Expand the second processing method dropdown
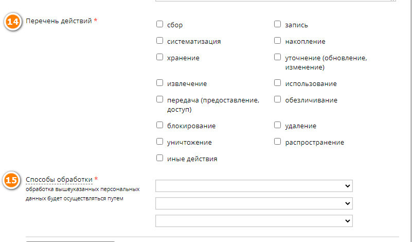 [254, 203]
